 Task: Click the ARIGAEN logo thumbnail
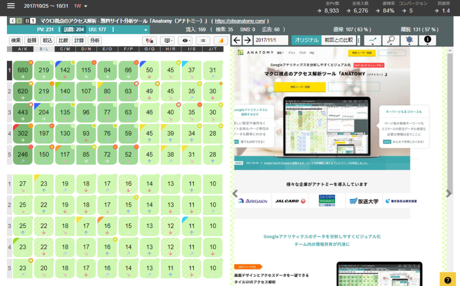(x=253, y=201)
